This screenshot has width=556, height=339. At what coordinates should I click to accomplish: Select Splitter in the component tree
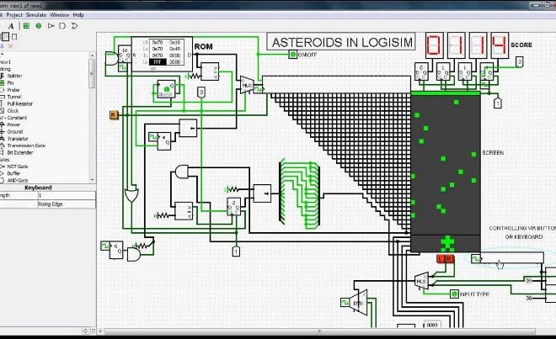coord(14,76)
